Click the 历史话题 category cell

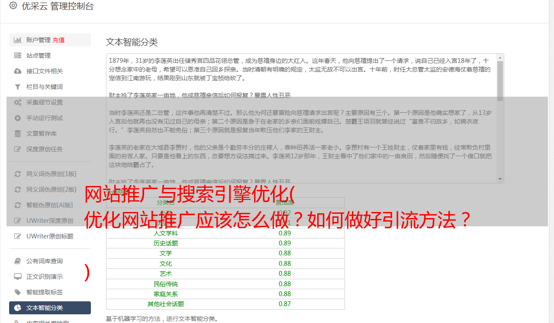166,243
